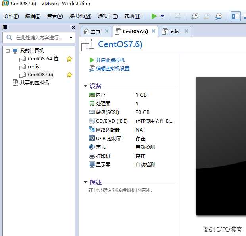Toggle favorite star for CentOS 64 位

coord(69,59)
